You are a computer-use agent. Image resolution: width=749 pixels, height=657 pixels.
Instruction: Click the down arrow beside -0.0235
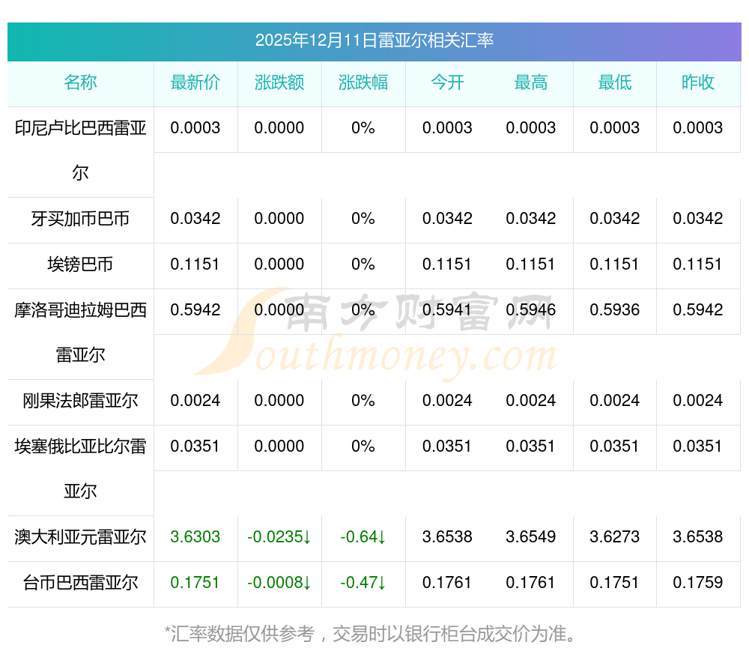[x=307, y=537]
